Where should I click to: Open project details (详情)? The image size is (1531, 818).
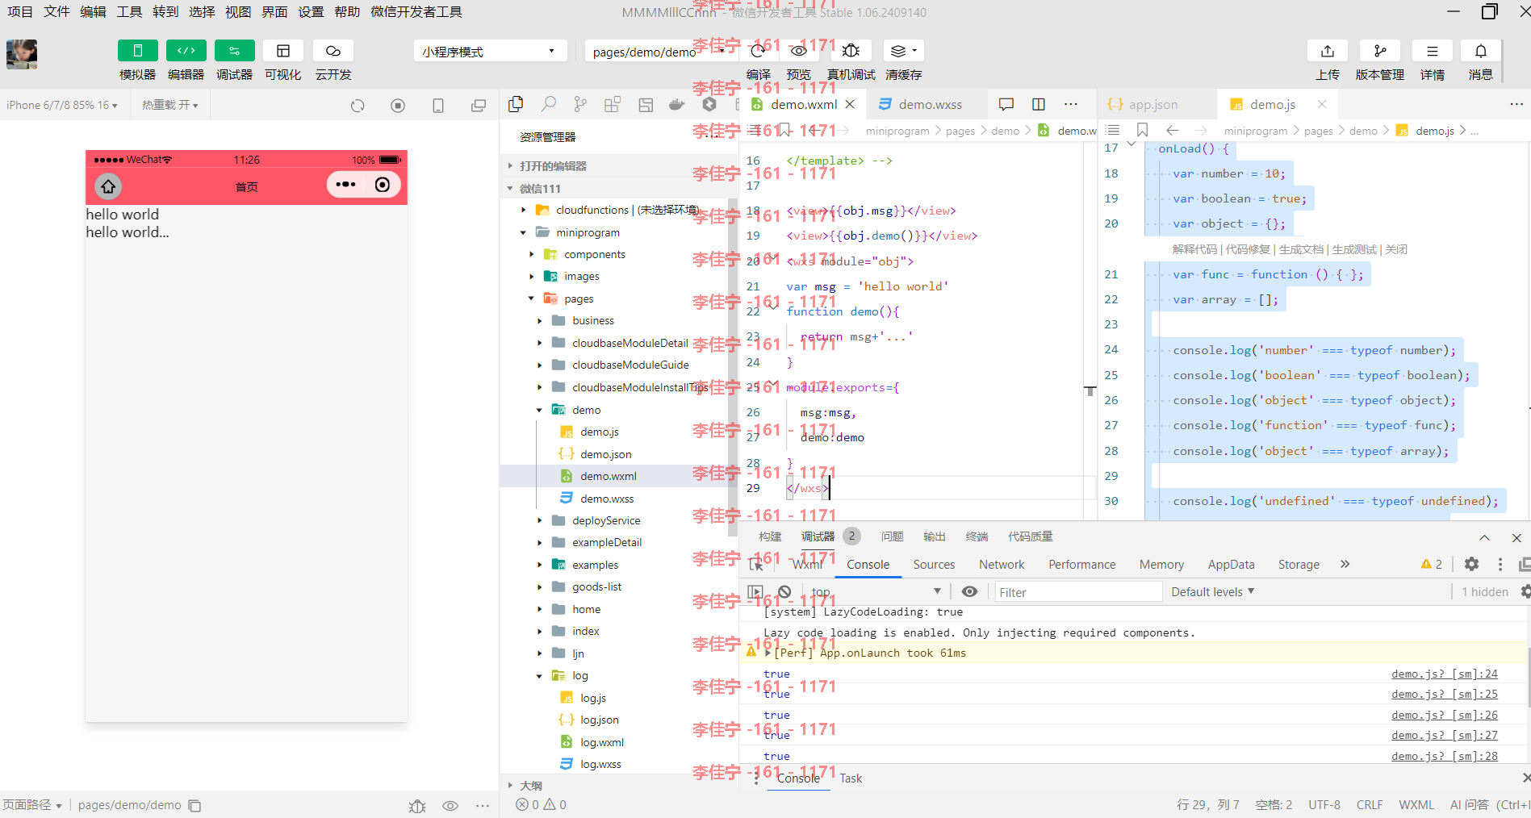tap(1432, 51)
